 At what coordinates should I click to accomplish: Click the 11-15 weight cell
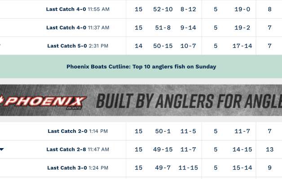(x=188, y=168)
